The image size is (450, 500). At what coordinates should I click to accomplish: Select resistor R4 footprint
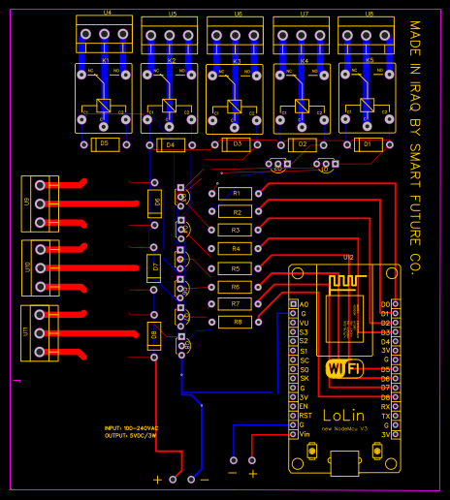[235, 249]
